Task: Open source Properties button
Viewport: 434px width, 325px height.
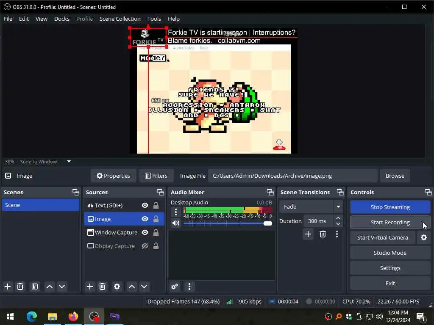Action: click(114, 176)
